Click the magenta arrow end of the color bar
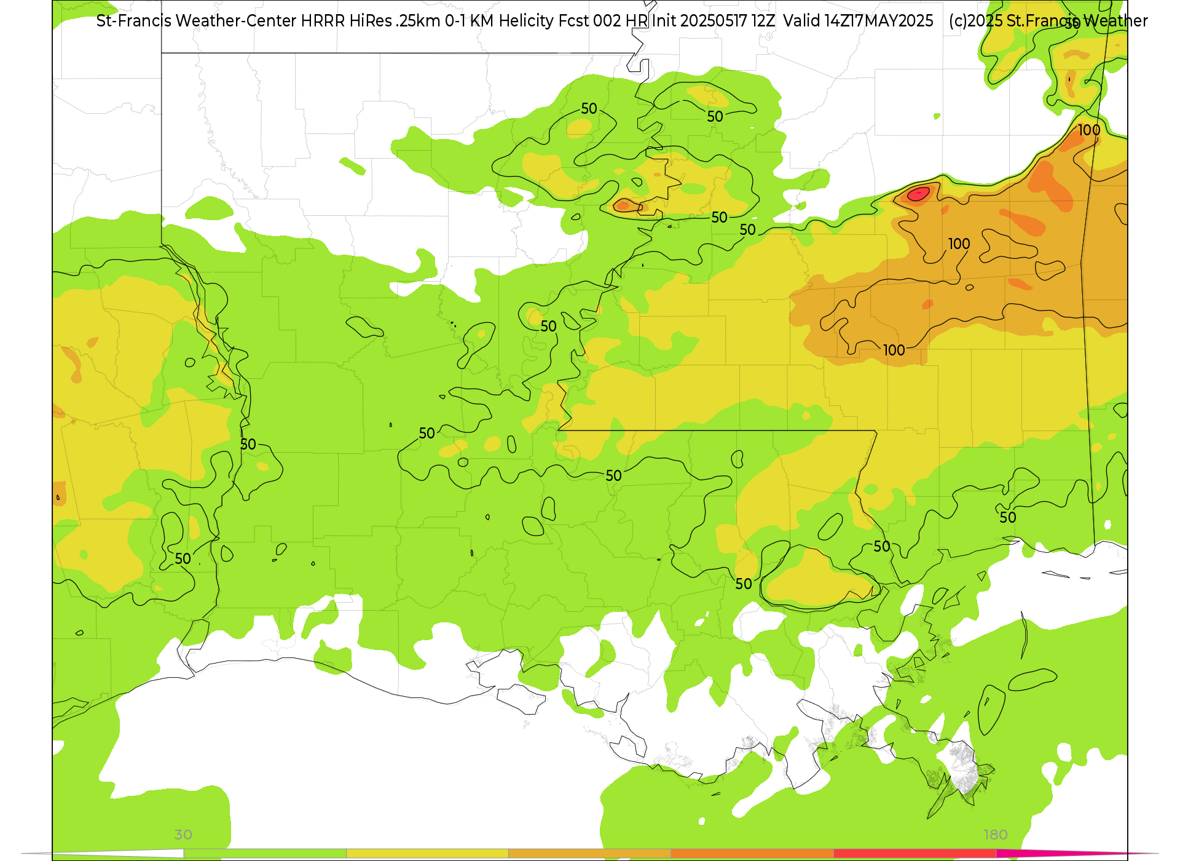The width and height of the screenshot is (1180, 861). coord(1076,854)
